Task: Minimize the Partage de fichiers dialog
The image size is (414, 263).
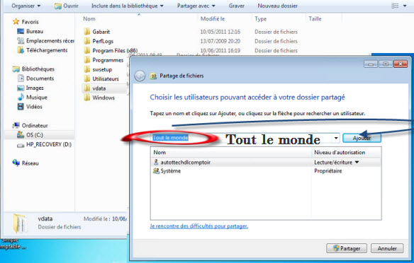Action: coord(371,64)
